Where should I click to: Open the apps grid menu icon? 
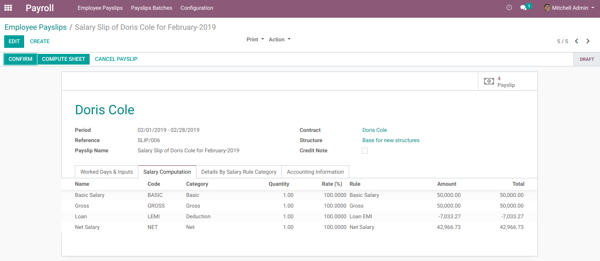pos(8,8)
